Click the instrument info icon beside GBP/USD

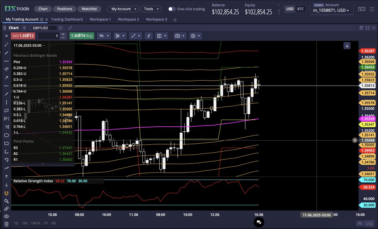click(60, 28)
